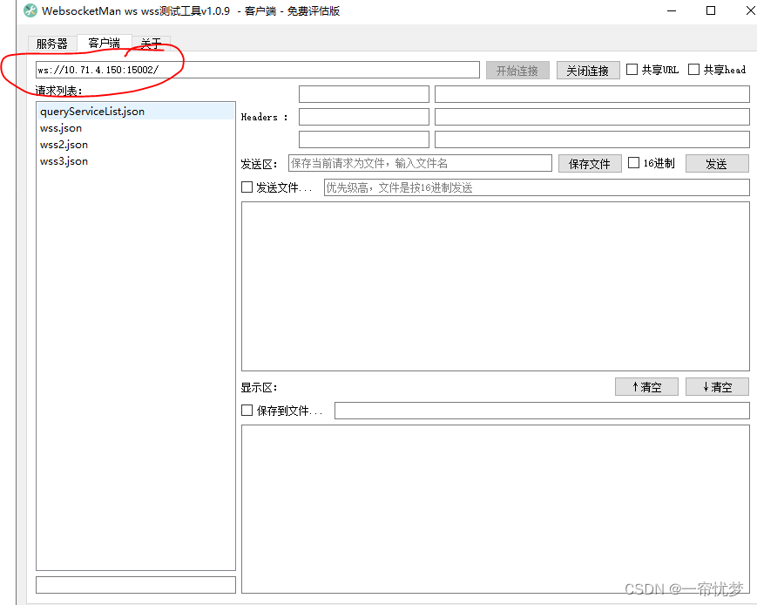This screenshot has width=757, height=605.
Task: Click the field below the request list
Action: 136,585
